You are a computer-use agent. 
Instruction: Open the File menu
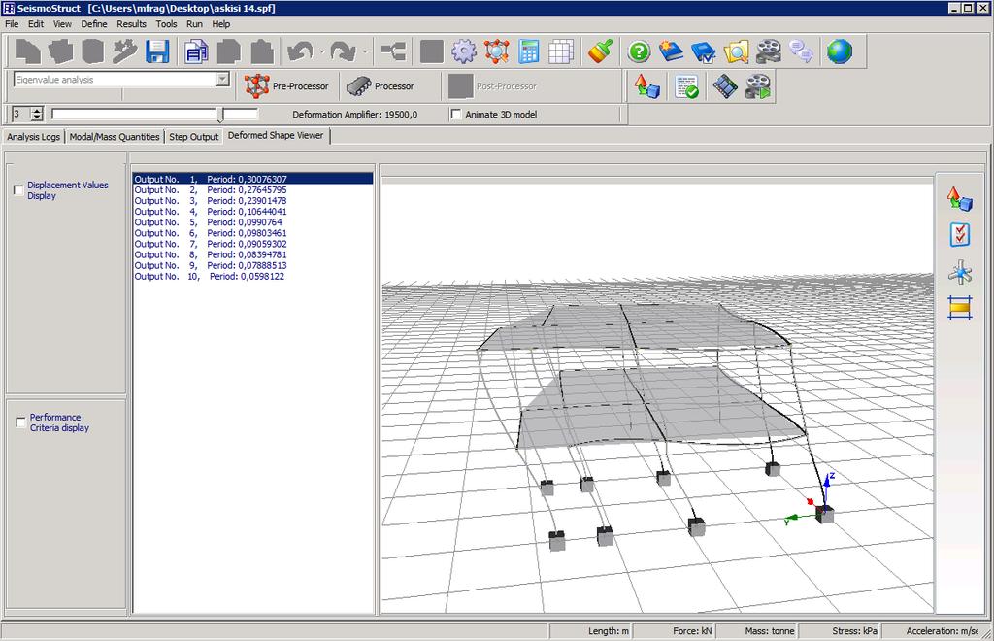coord(12,24)
